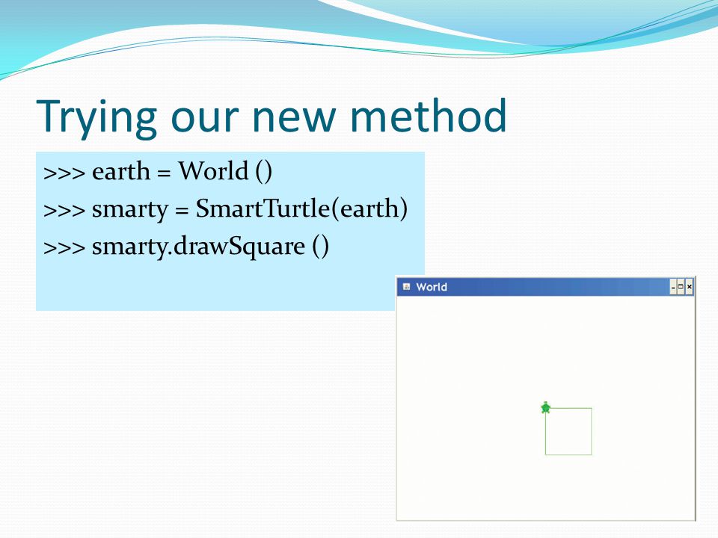Click the green turtle in the World window

click(545, 408)
